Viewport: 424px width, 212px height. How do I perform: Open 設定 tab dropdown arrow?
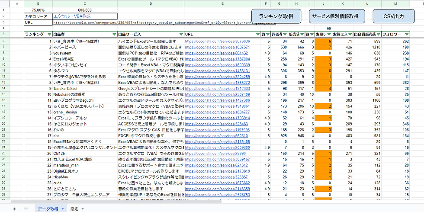tap(83, 209)
